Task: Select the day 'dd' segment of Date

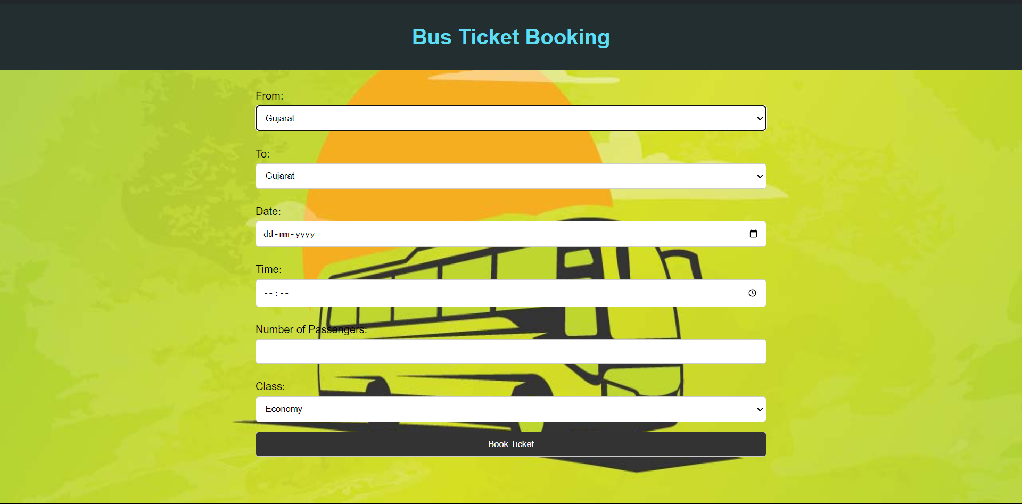Action: coord(268,234)
